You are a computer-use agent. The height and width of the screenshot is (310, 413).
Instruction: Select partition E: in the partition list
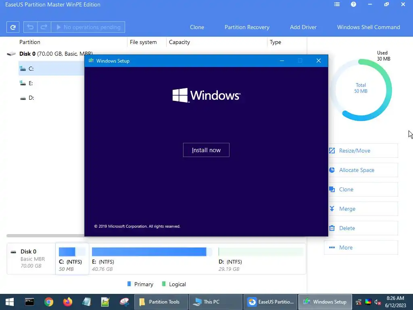[x=52, y=83]
